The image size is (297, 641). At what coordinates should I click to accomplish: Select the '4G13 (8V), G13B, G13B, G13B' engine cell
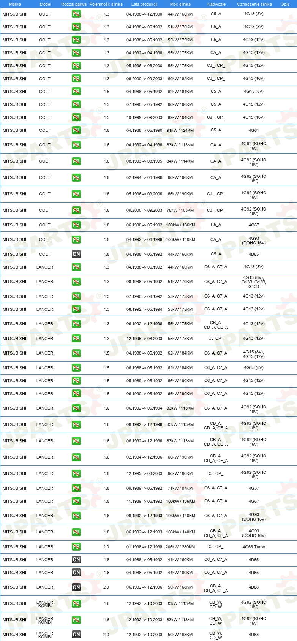[254, 282]
